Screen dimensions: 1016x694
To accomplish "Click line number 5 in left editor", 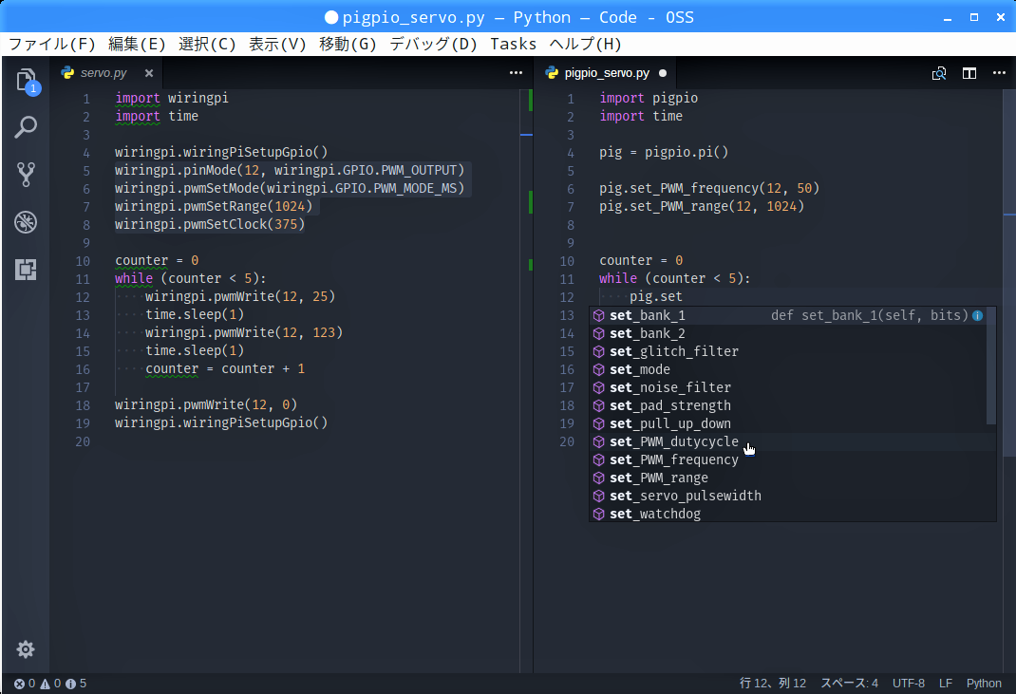I will [x=86, y=171].
